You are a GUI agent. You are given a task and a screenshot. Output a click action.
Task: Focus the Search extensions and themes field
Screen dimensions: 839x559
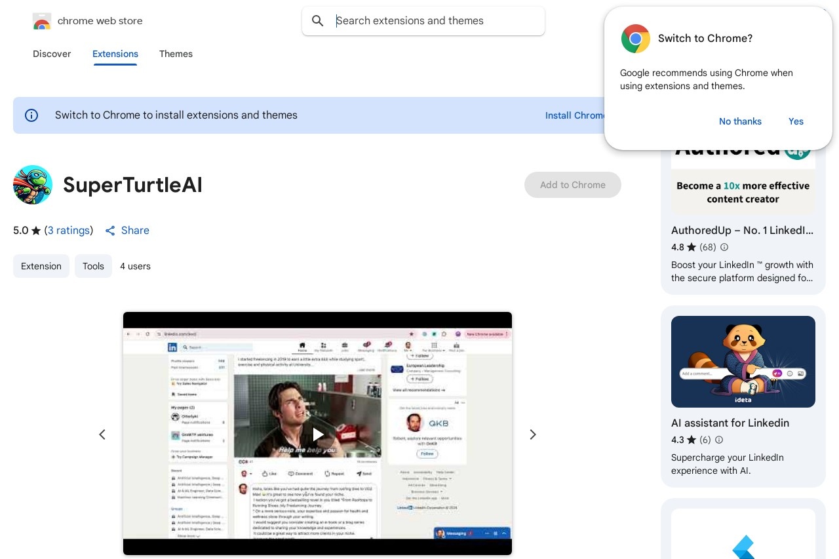423,21
